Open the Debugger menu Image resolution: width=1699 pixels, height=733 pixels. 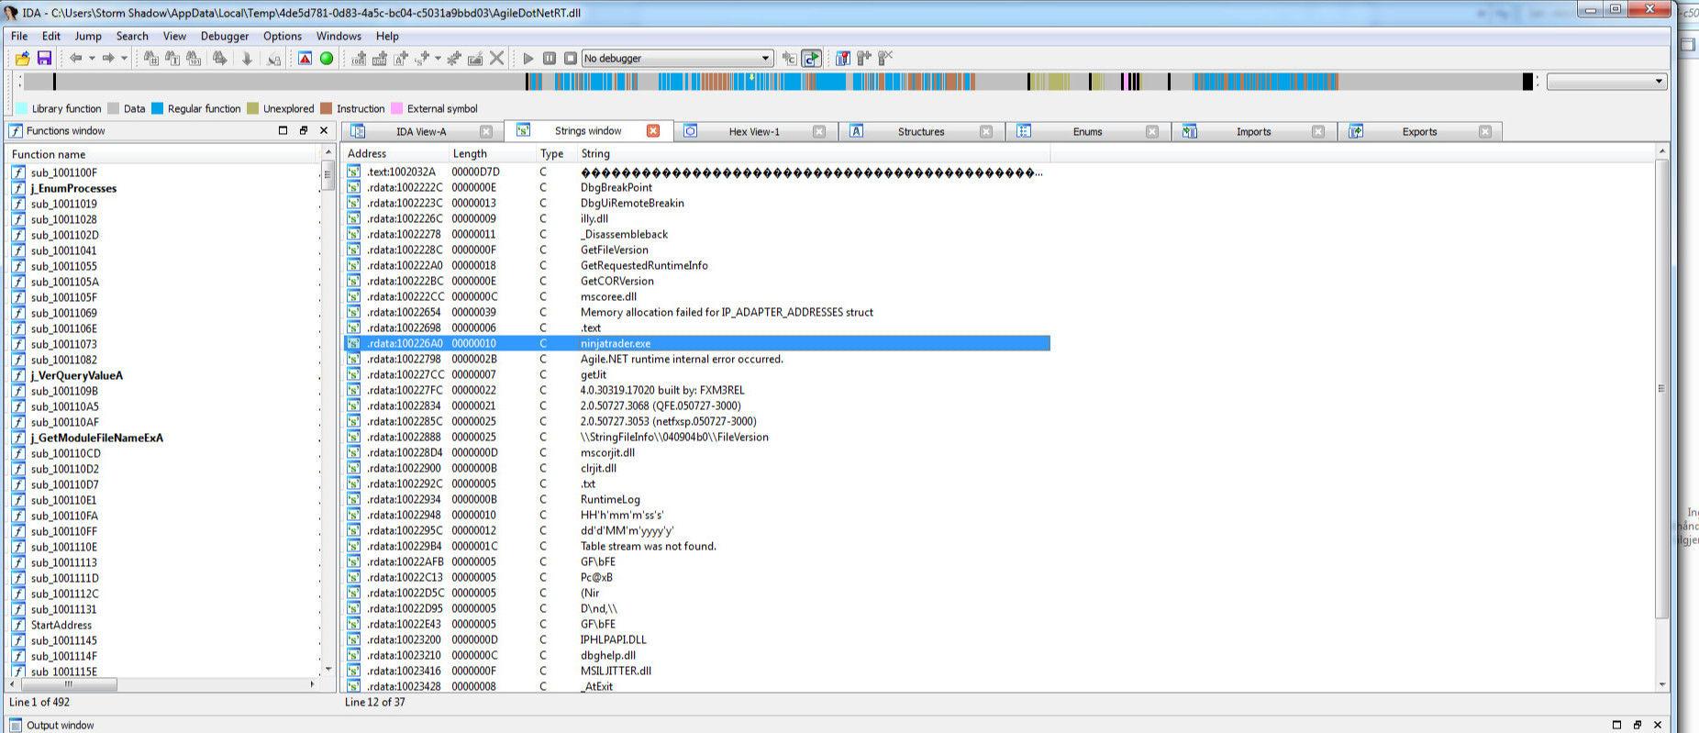[224, 36]
